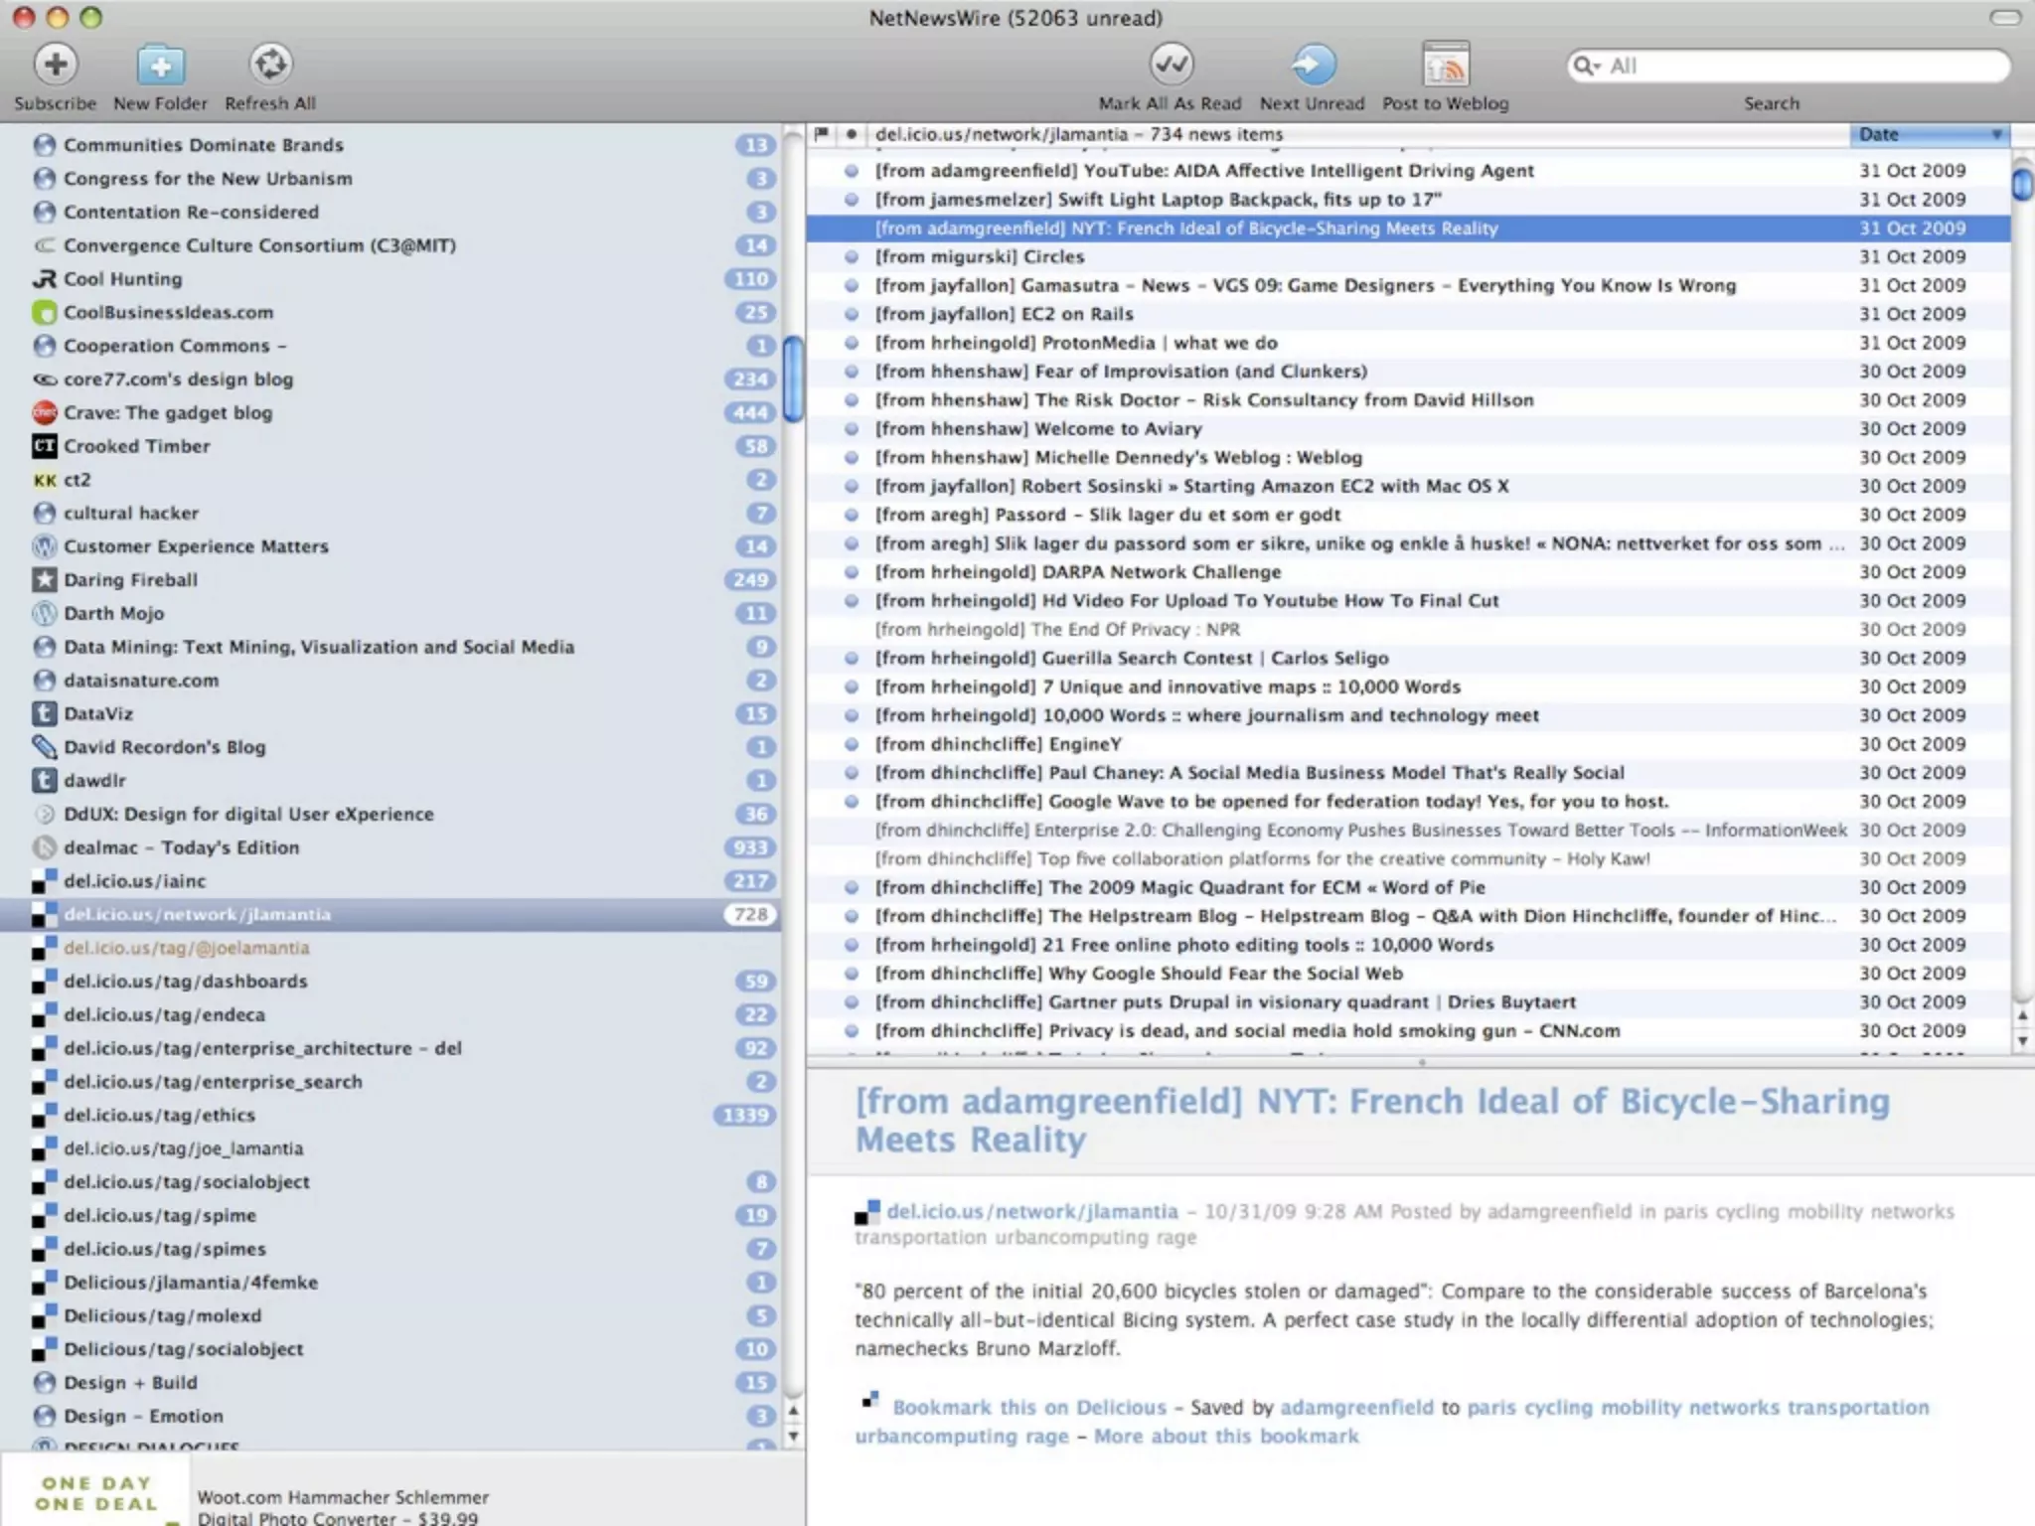
Task: Open the DARPA Network Challenge news item
Action: coord(1161,572)
